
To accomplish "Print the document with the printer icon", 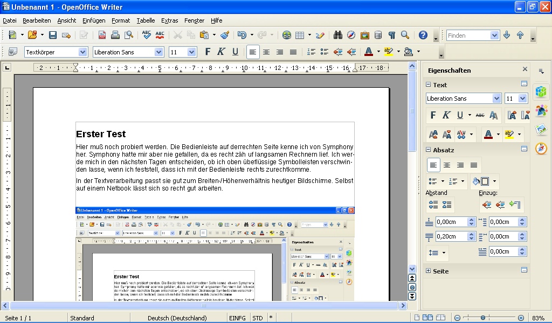I will (115, 35).
